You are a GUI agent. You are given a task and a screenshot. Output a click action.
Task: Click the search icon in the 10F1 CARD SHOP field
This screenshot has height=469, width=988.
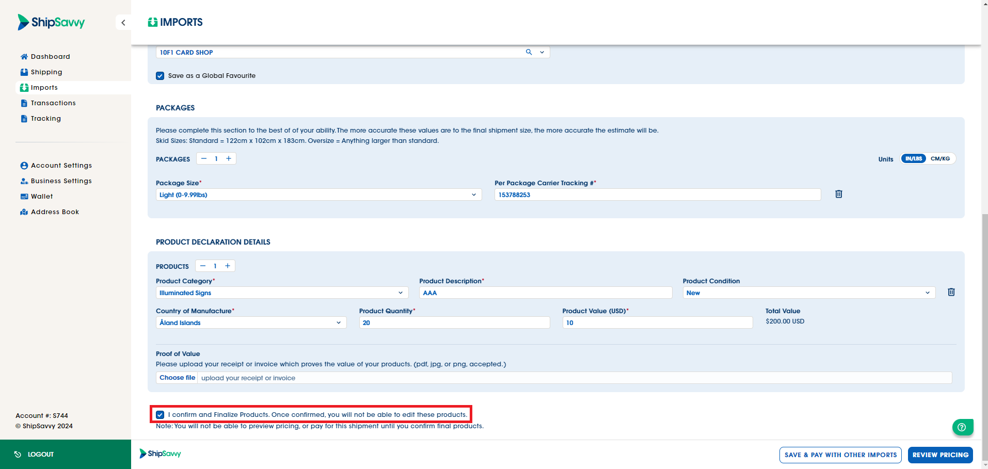[529, 52]
